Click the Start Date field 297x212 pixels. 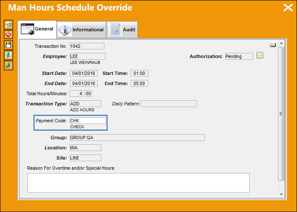84,73
